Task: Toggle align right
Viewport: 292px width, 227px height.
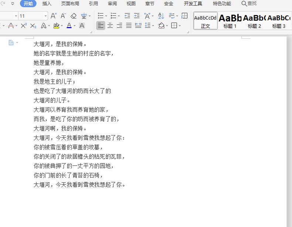Action: coord(119,25)
